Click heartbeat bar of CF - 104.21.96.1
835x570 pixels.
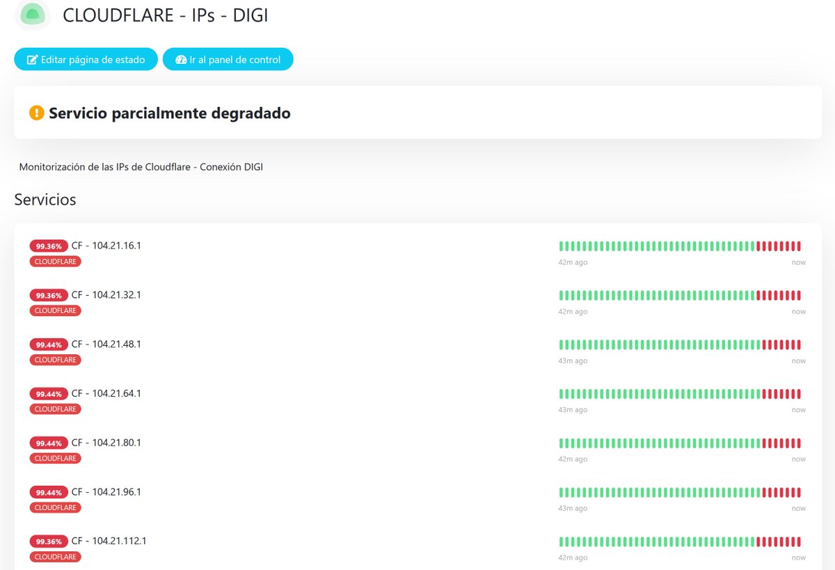pos(681,492)
